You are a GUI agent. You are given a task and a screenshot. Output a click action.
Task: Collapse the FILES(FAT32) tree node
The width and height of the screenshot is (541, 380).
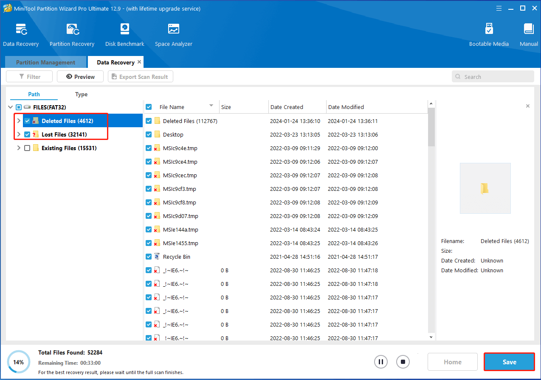(10, 107)
